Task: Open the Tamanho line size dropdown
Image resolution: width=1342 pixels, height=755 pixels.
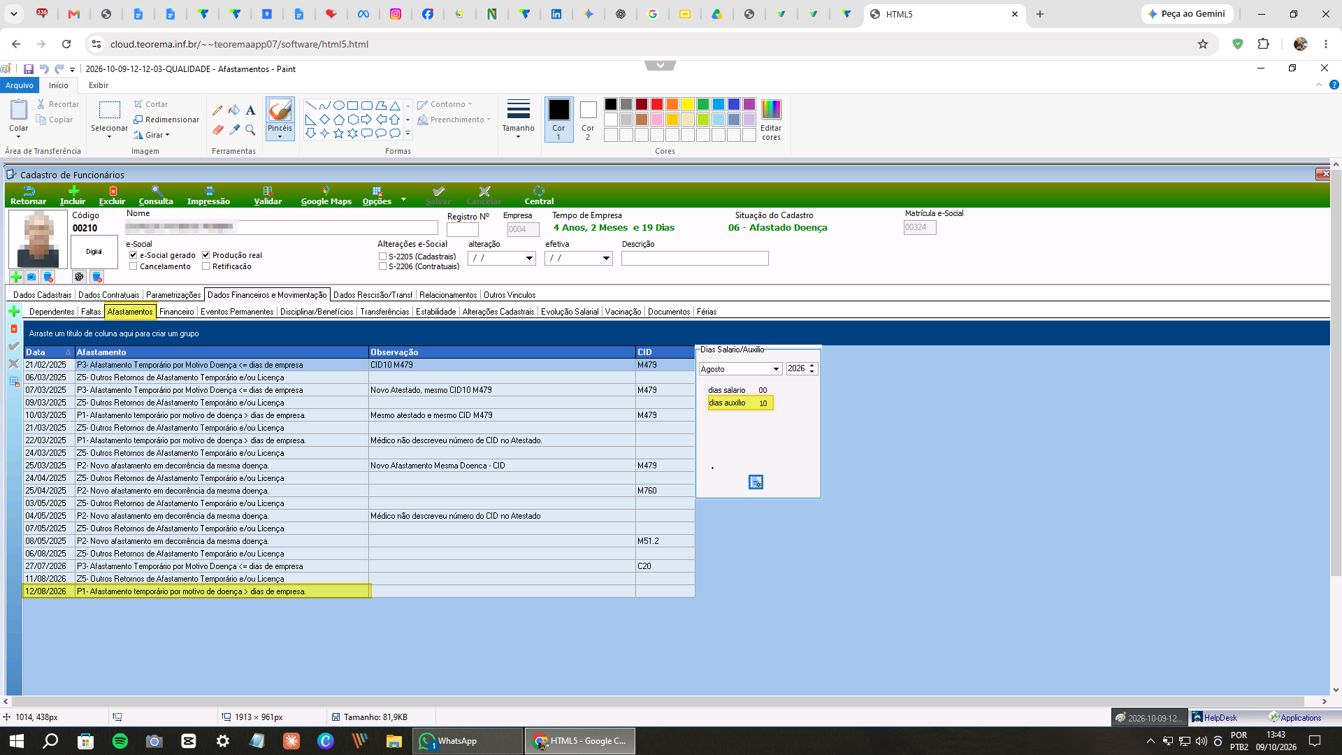Action: click(518, 120)
